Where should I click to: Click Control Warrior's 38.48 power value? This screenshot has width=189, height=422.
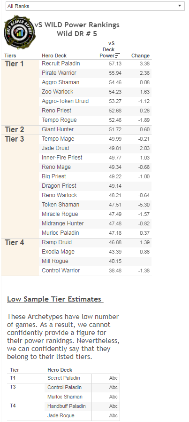(115, 271)
